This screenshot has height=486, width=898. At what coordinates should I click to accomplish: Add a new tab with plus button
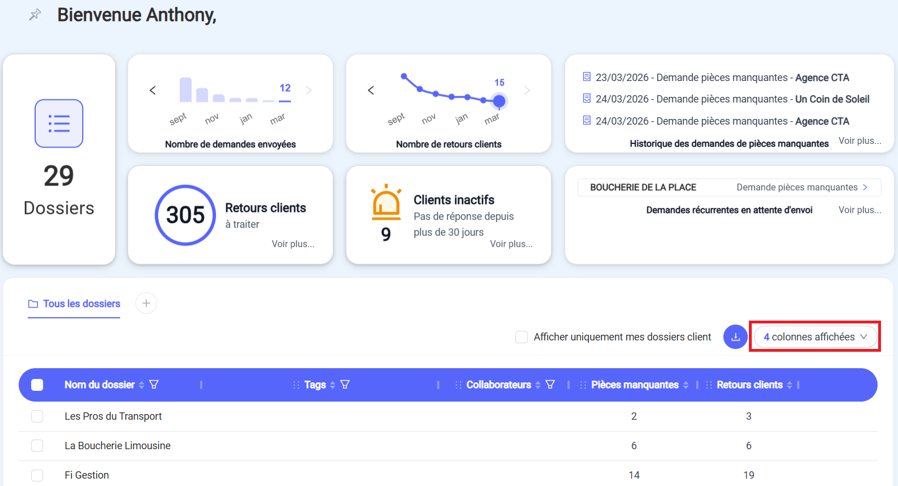[x=146, y=304]
